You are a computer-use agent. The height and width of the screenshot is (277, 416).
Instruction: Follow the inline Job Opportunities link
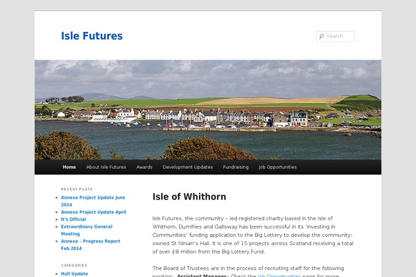pos(279,276)
